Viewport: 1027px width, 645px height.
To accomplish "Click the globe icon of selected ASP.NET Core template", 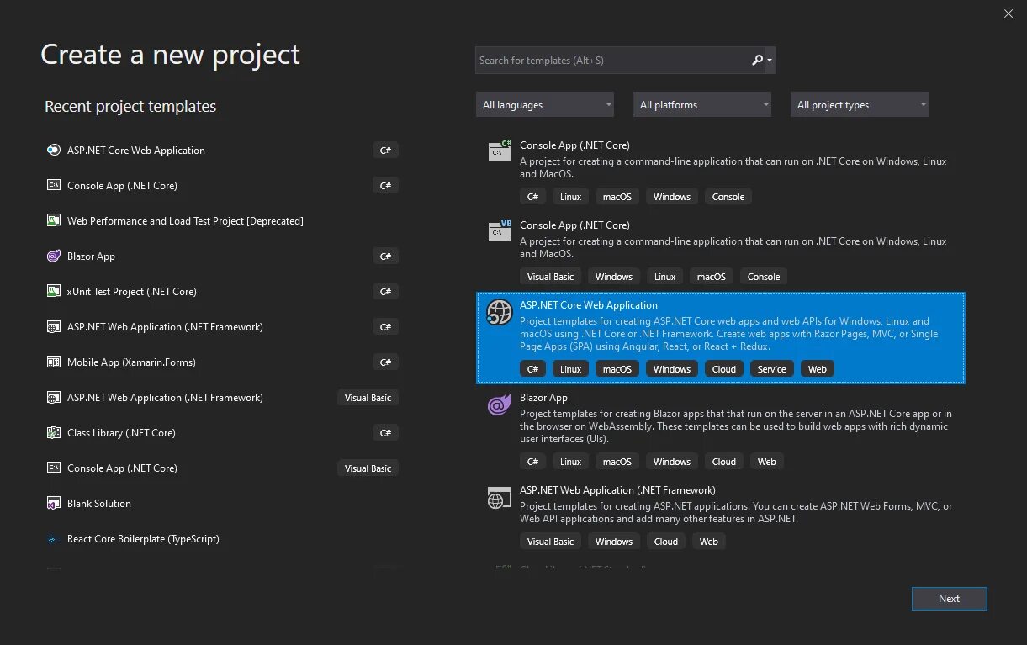I will [x=500, y=312].
